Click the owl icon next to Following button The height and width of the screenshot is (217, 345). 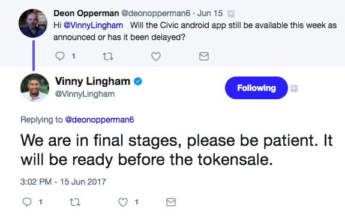tap(294, 88)
